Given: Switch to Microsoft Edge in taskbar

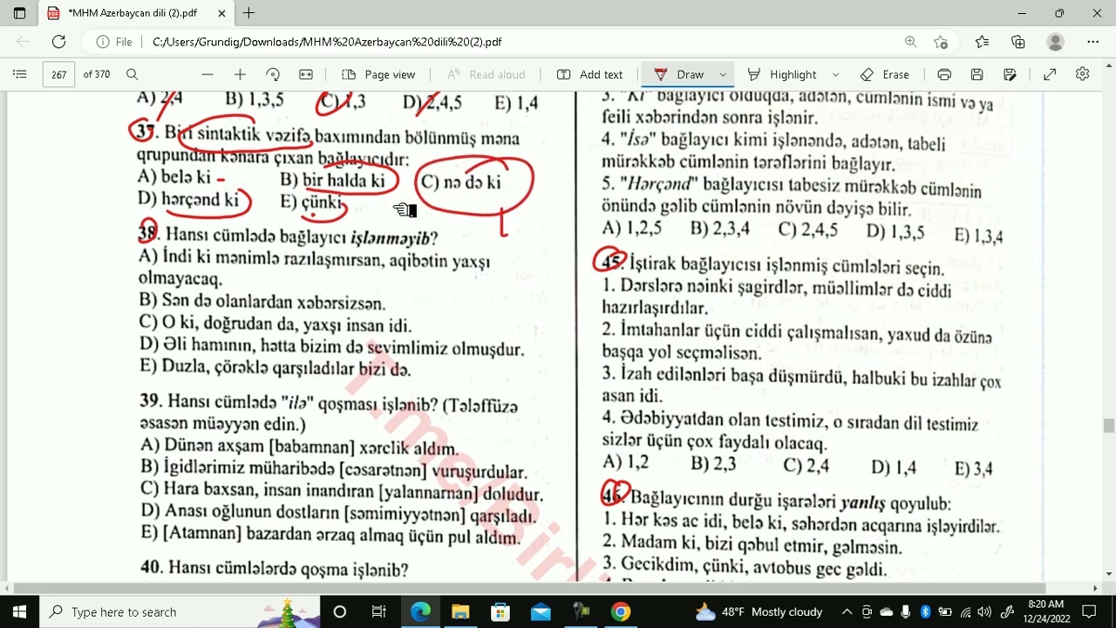Looking at the screenshot, I should (420, 611).
